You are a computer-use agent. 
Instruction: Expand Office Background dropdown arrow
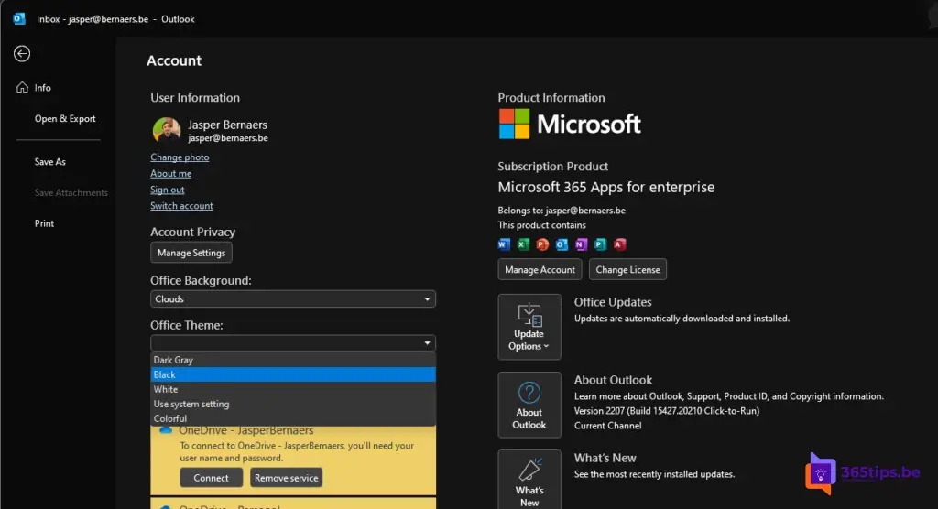coord(427,299)
